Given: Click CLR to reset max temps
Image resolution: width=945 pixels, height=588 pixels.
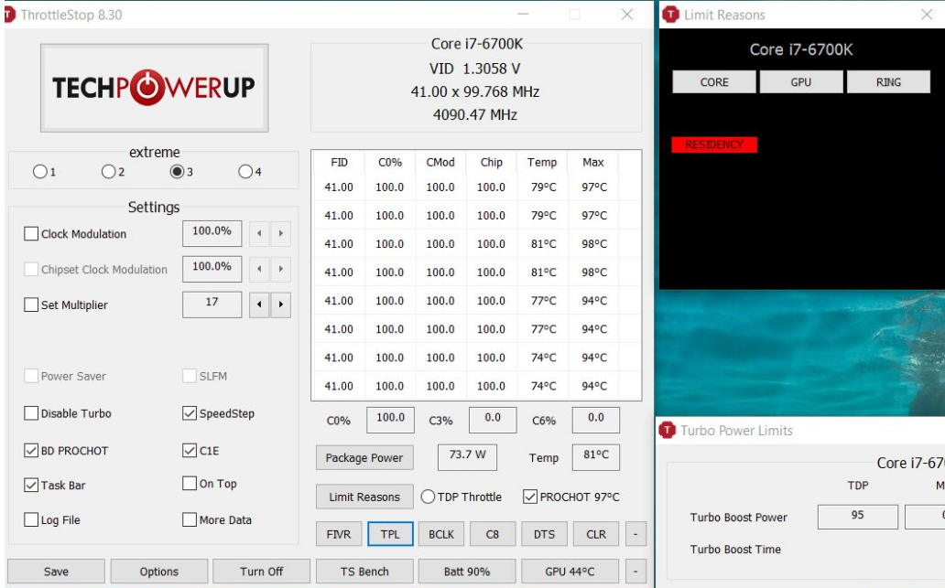Looking at the screenshot, I should (596, 534).
